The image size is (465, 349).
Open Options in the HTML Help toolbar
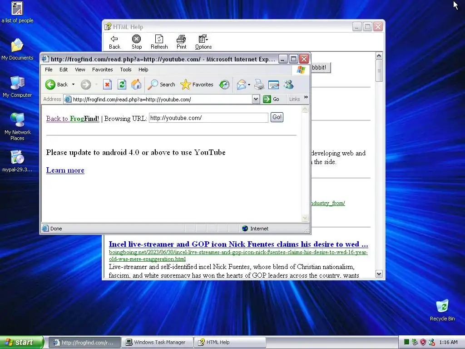pyautogui.click(x=203, y=42)
